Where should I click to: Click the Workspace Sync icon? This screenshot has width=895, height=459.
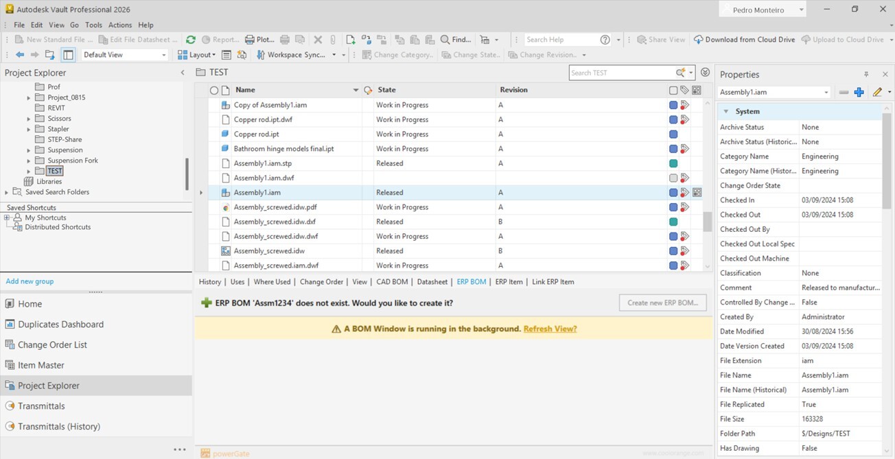[261, 55]
